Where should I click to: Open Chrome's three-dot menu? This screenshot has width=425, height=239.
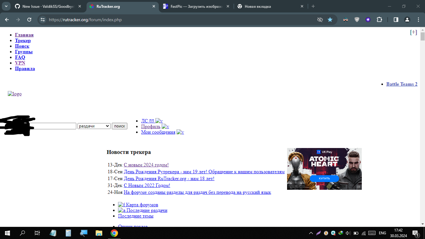point(418,19)
